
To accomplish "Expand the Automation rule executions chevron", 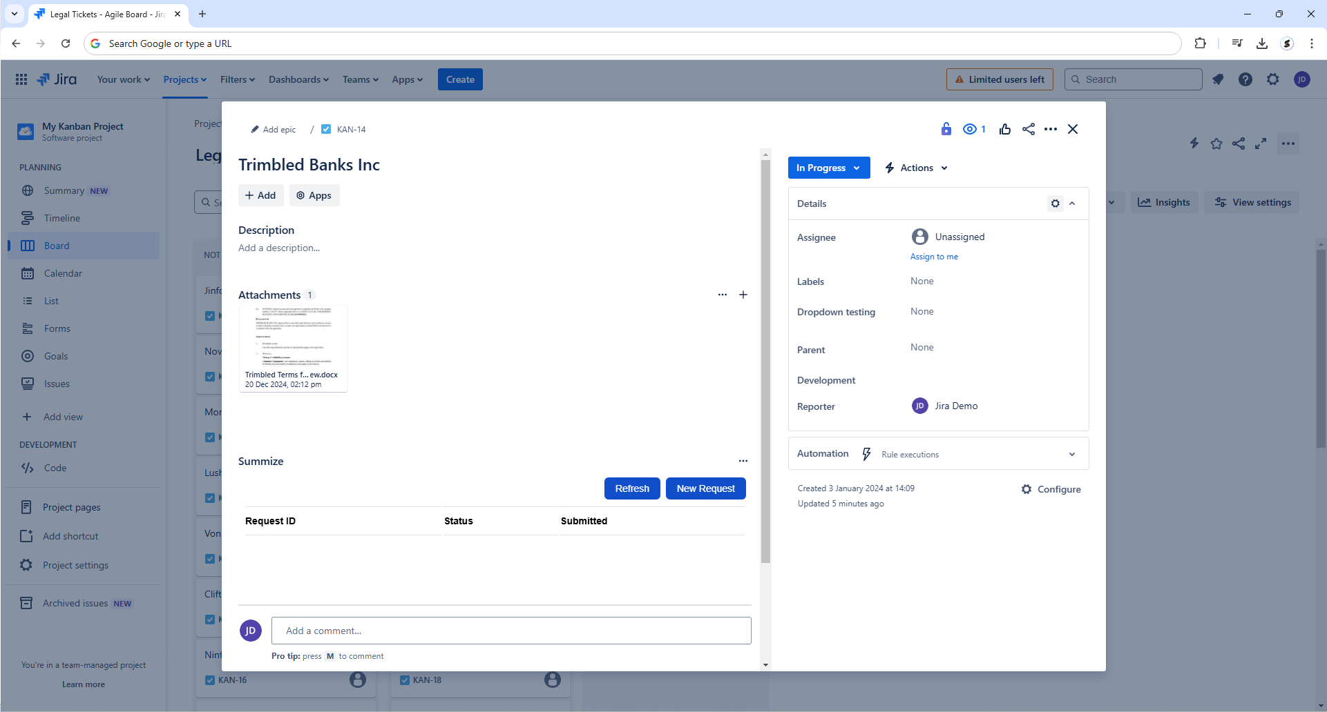I will point(1072,454).
